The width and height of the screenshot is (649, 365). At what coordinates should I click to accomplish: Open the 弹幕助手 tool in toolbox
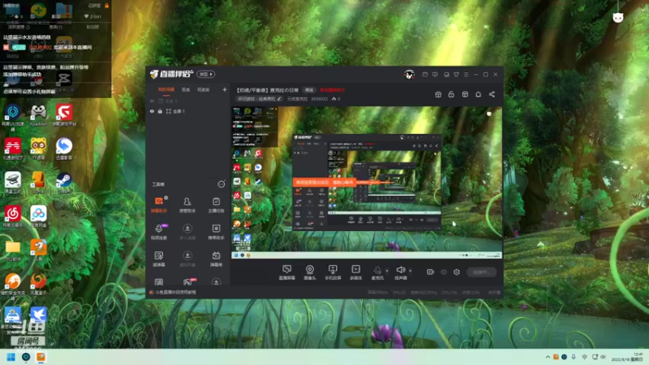pyautogui.click(x=159, y=205)
